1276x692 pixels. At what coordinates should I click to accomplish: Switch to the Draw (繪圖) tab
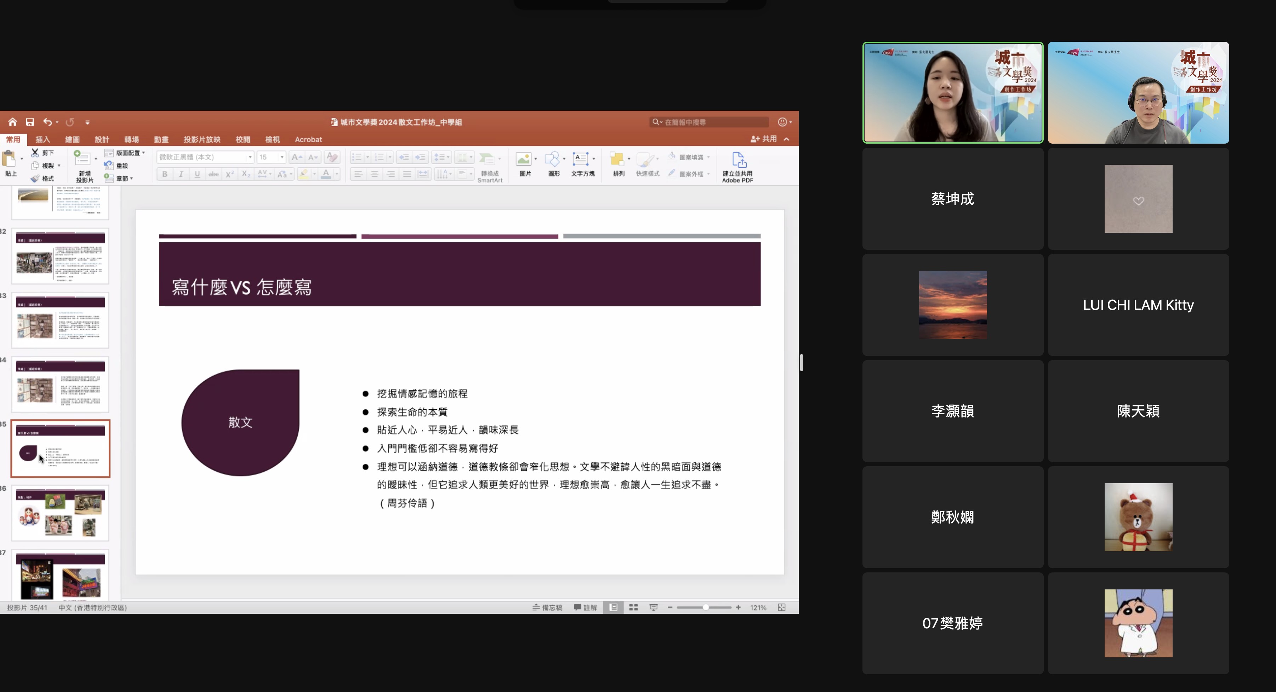click(72, 140)
